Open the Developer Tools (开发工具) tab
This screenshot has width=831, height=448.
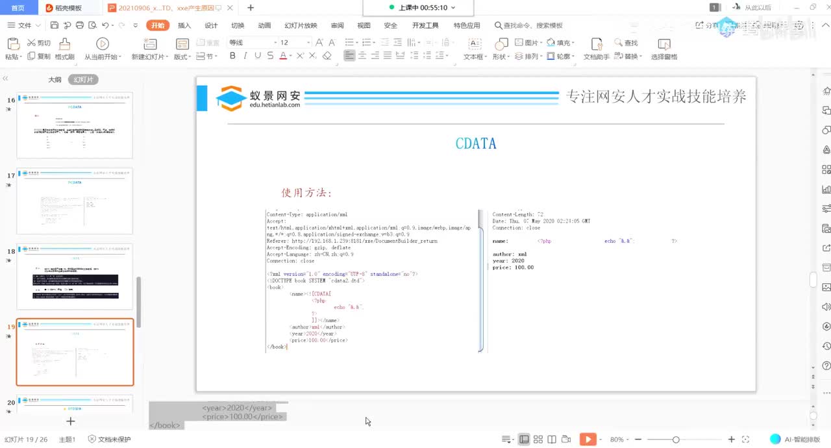[x=425, y=25]
